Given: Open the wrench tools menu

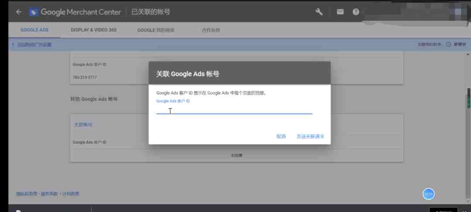Looking at the screenshot, I should [x=319, y=12].
